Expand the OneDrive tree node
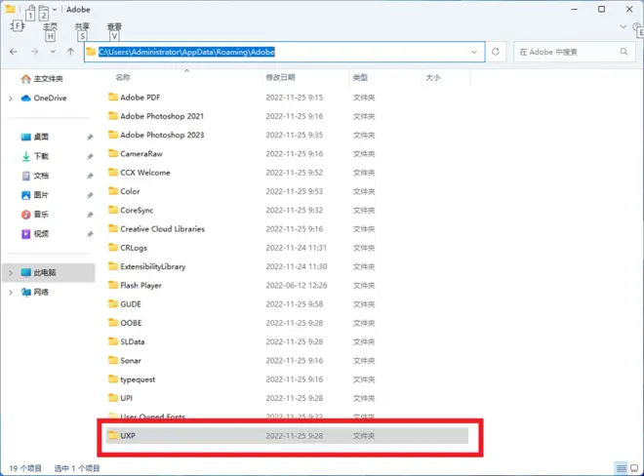Image resolution: width=644 pixels, height=476 pixels. [x=11, y=99]
